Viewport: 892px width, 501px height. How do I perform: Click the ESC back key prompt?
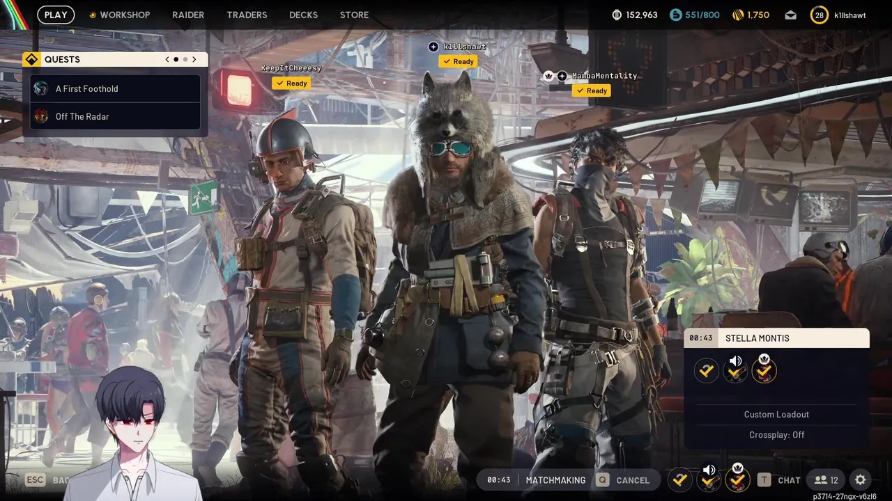[x=35, y=480]
